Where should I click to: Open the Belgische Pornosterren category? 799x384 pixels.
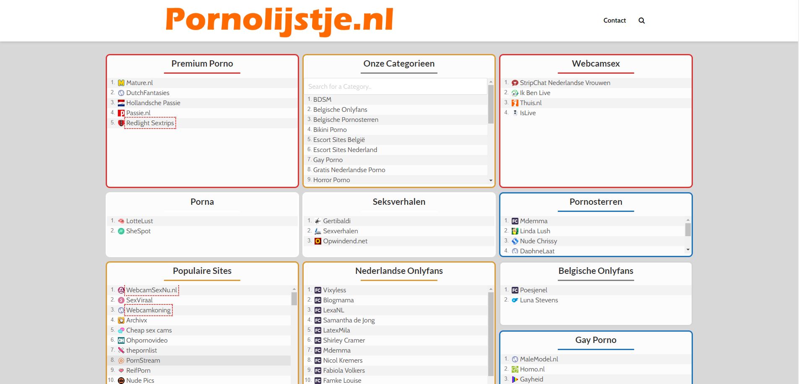(346, 120)
